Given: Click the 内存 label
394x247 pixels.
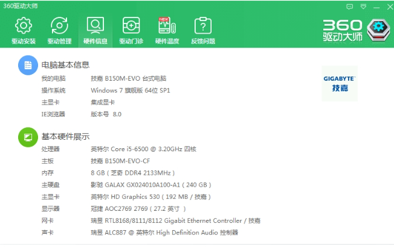Looking at the screenshot, I should click(48, 173).
